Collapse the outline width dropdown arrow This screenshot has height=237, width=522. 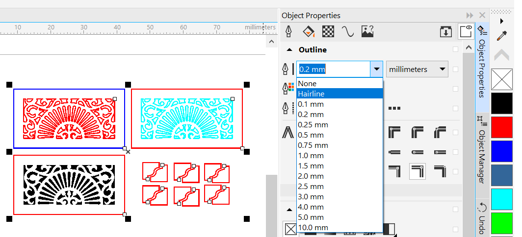tap(376, 70)
